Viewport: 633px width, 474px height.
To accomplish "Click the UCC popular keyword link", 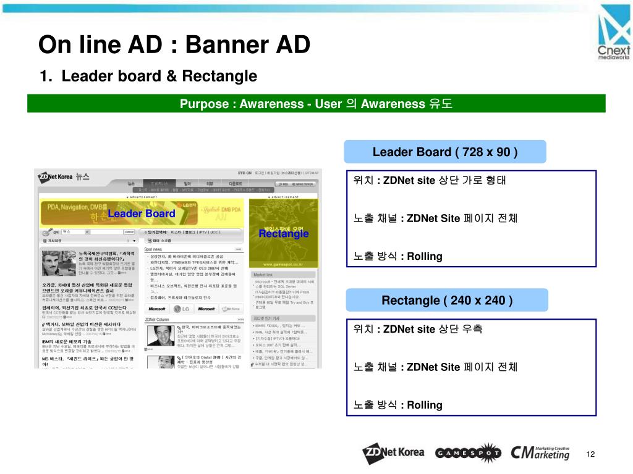I will [x=215, y=232].
